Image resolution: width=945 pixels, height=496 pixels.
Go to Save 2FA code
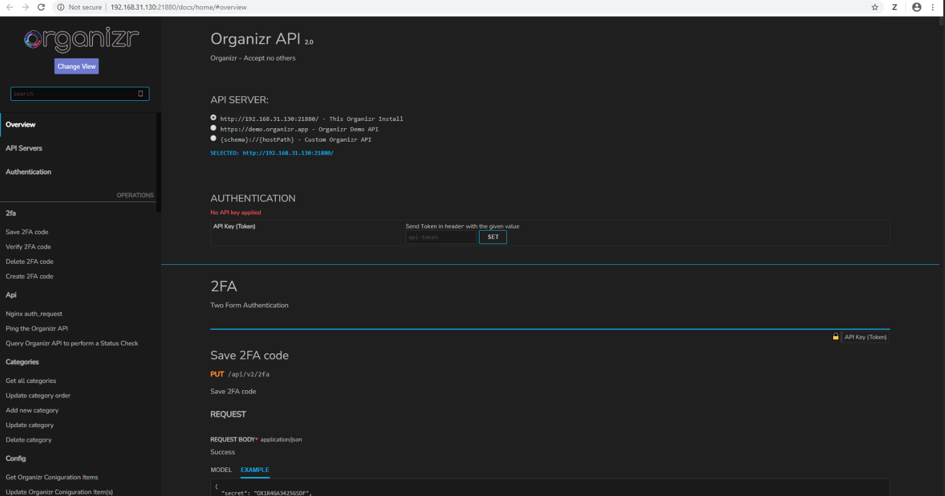(27, 232)
